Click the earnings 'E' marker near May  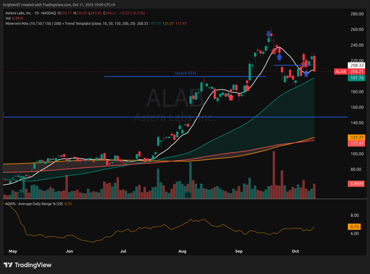[21, 195]
